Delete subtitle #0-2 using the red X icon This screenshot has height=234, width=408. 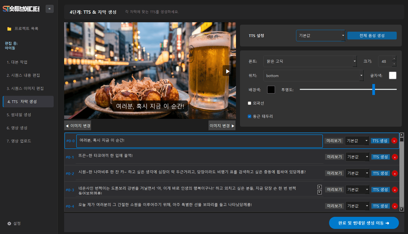pyautogui.click(x=395, y=173)
